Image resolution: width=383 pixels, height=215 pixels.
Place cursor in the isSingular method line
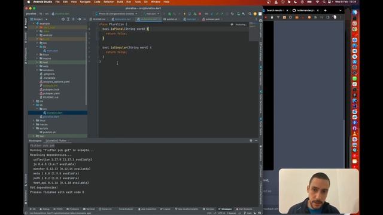coord(127,48)
